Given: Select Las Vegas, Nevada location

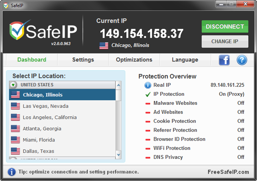Looking at the screenshot, I should 62,106.
